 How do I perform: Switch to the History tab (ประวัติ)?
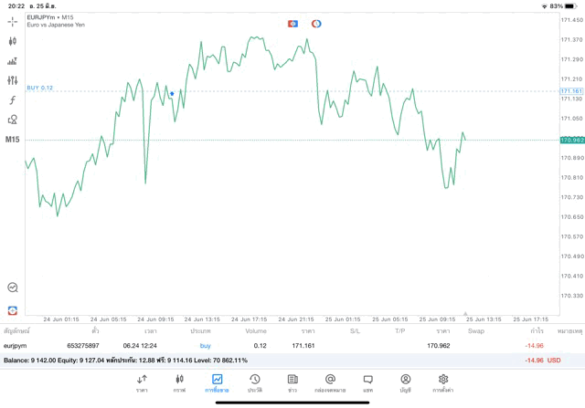click(255, 383)
